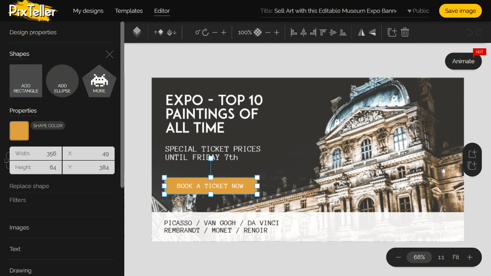Image resolution: width=491 pixels, height=276 pixels.
Task: Align the selection to the right
Action: [x=313, y=32]
